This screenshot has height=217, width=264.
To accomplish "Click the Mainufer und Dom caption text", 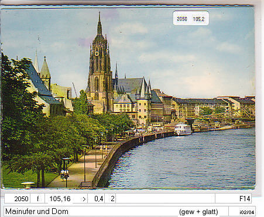I will click(x=37, y=212).
